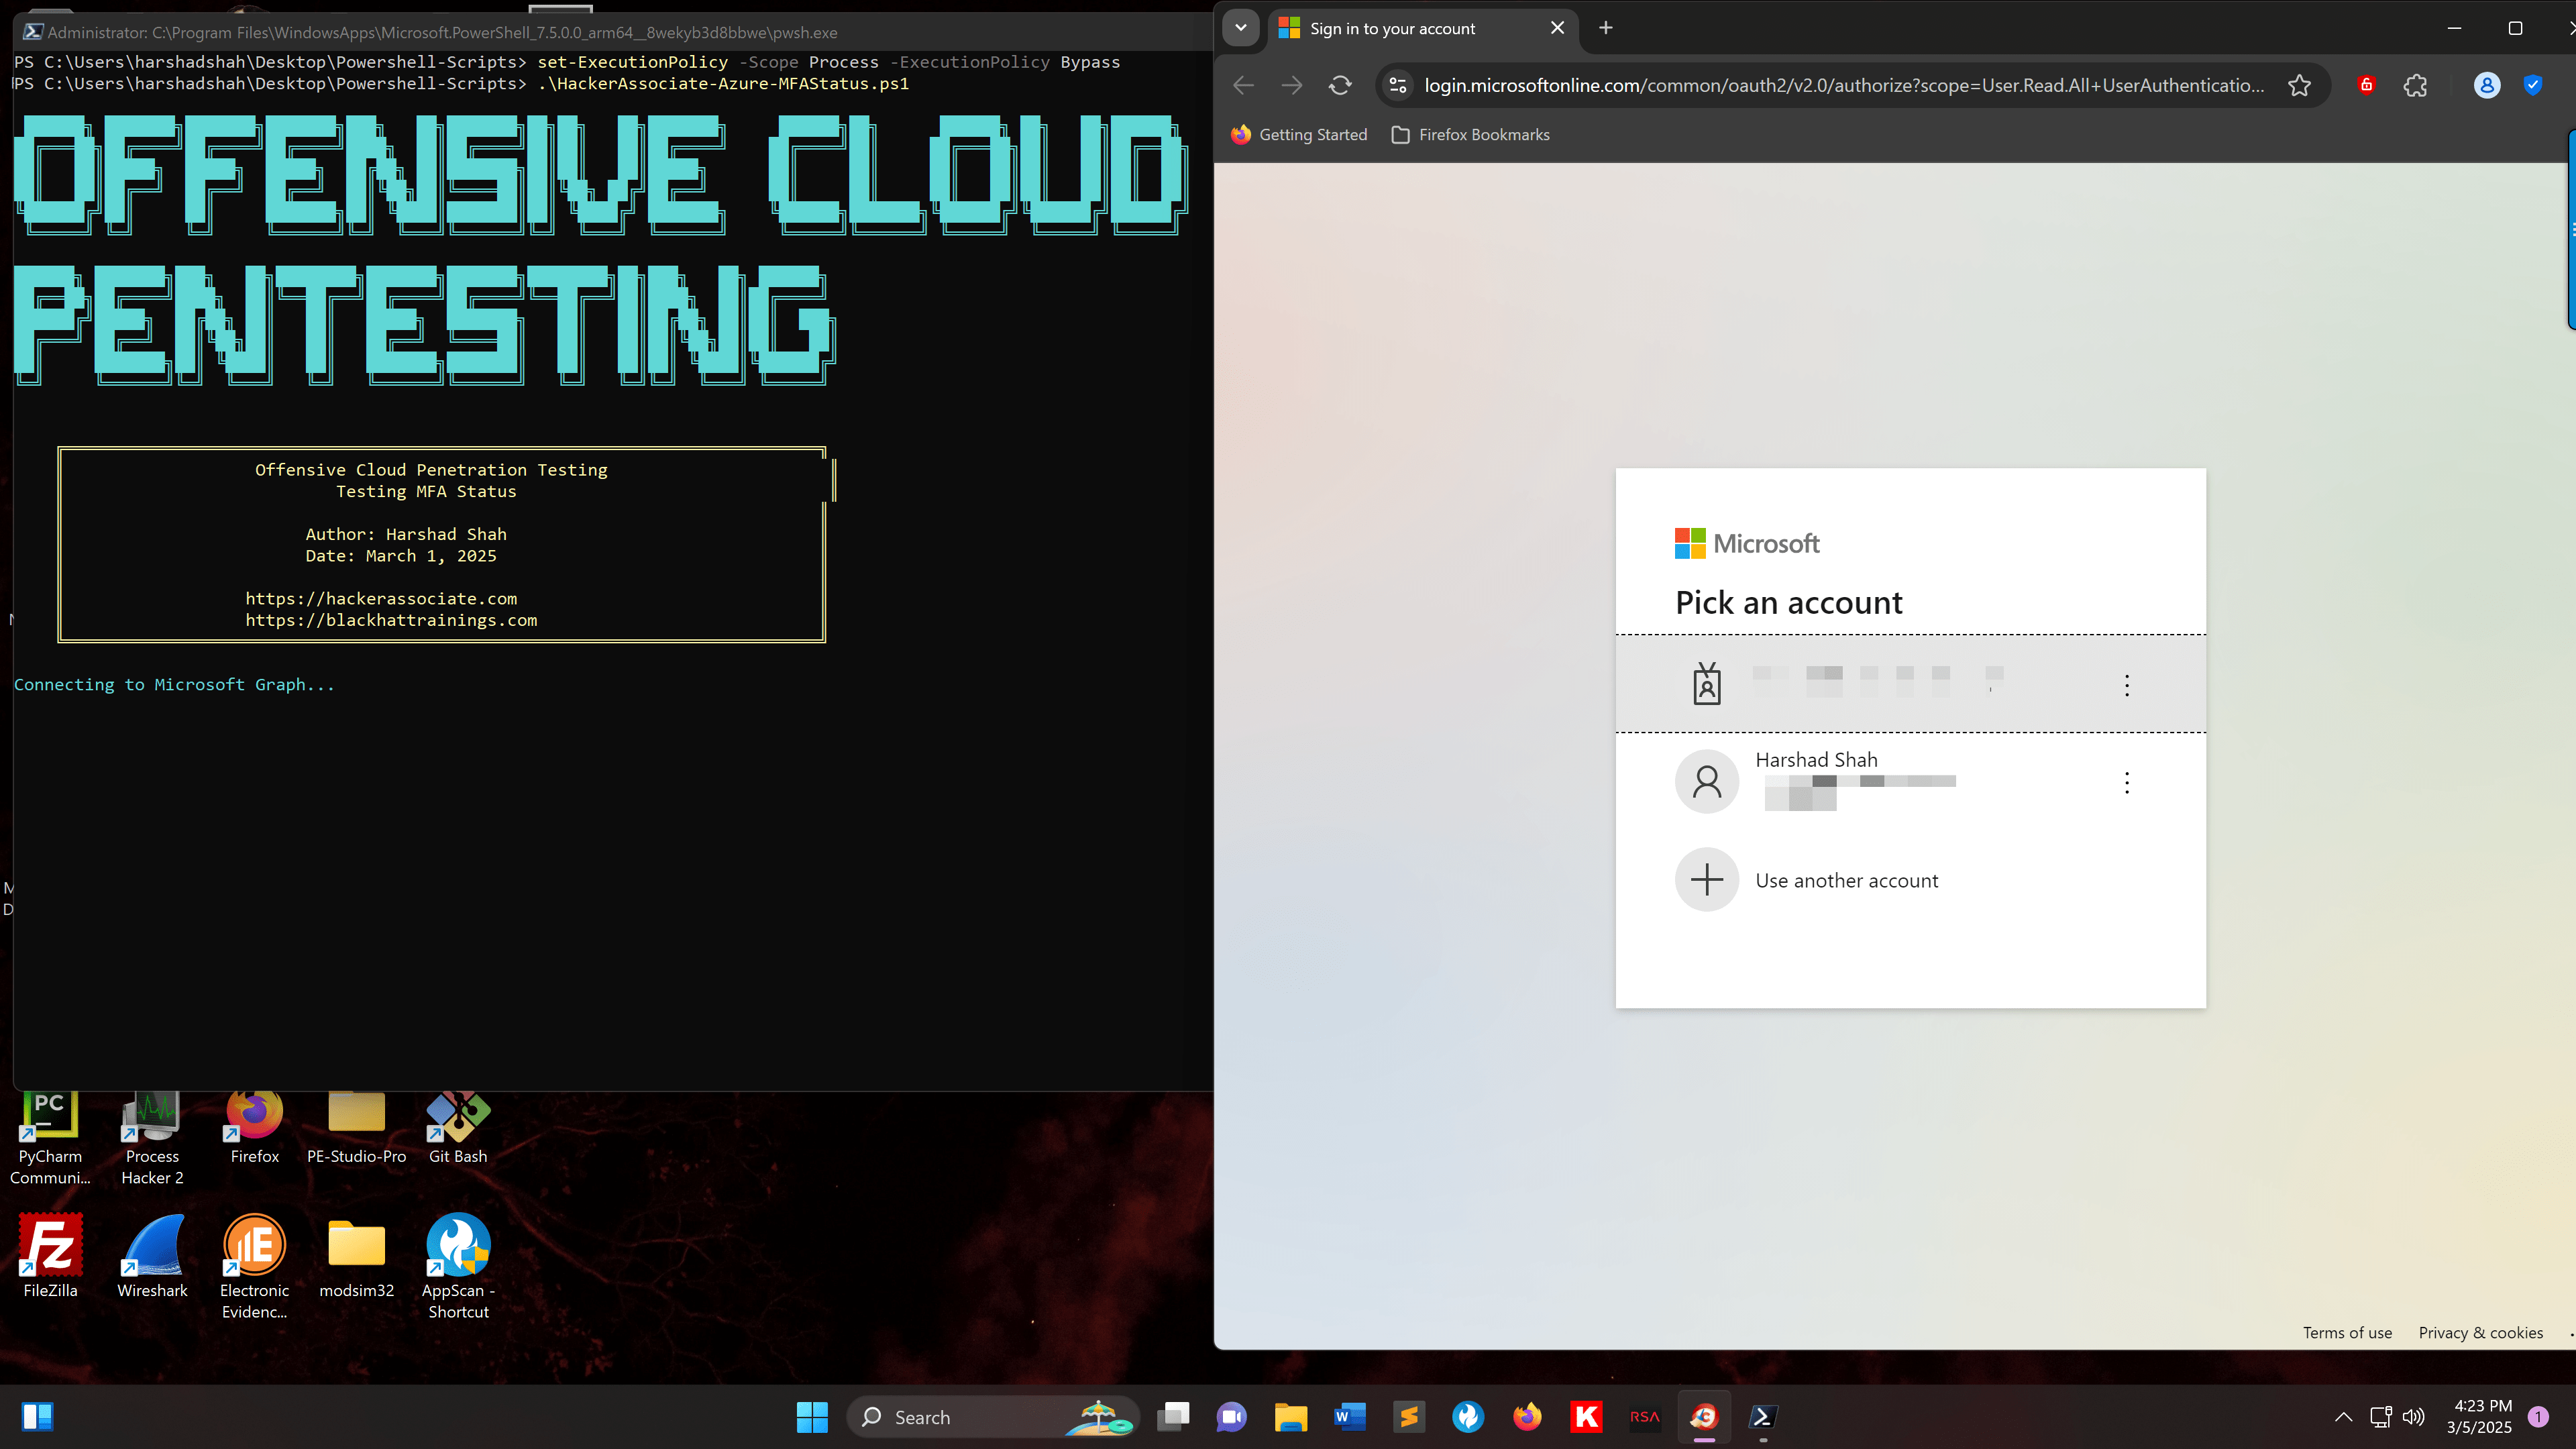Open the blue flame app in taskbar

click(1468, 1417)
